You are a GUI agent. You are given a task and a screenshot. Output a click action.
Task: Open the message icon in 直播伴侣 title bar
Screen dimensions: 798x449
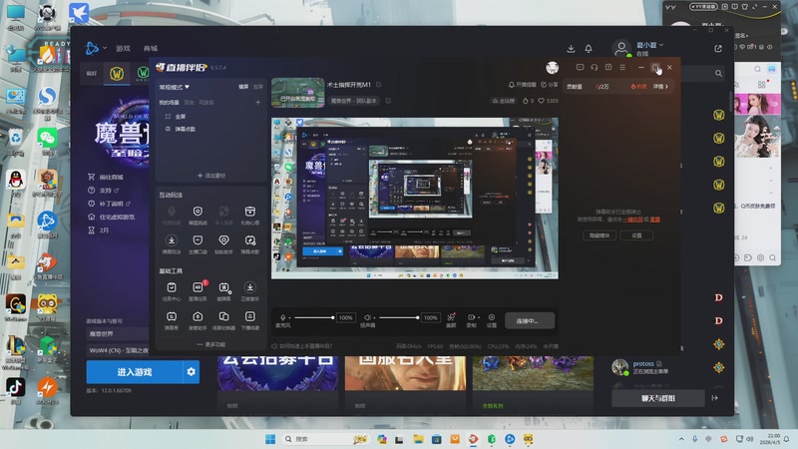580,67
